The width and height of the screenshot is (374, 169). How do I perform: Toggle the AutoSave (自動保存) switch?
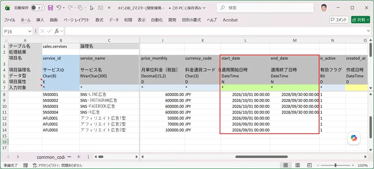coord(38,8)
